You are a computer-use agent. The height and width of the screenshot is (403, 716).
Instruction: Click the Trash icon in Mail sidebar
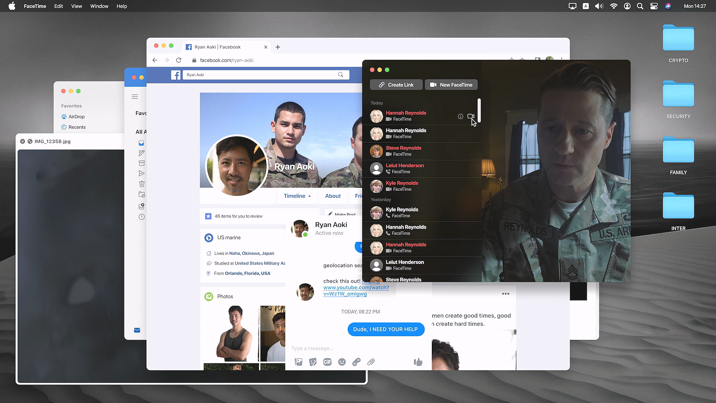pos(142,184)
